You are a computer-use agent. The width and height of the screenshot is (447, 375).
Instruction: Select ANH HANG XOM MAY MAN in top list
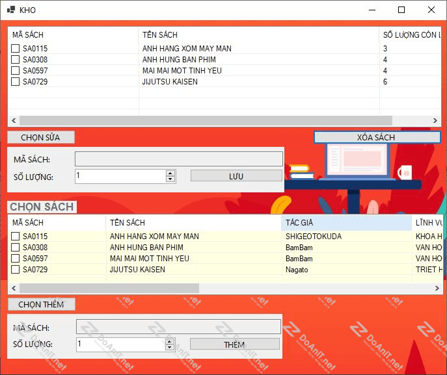[187, 48]
